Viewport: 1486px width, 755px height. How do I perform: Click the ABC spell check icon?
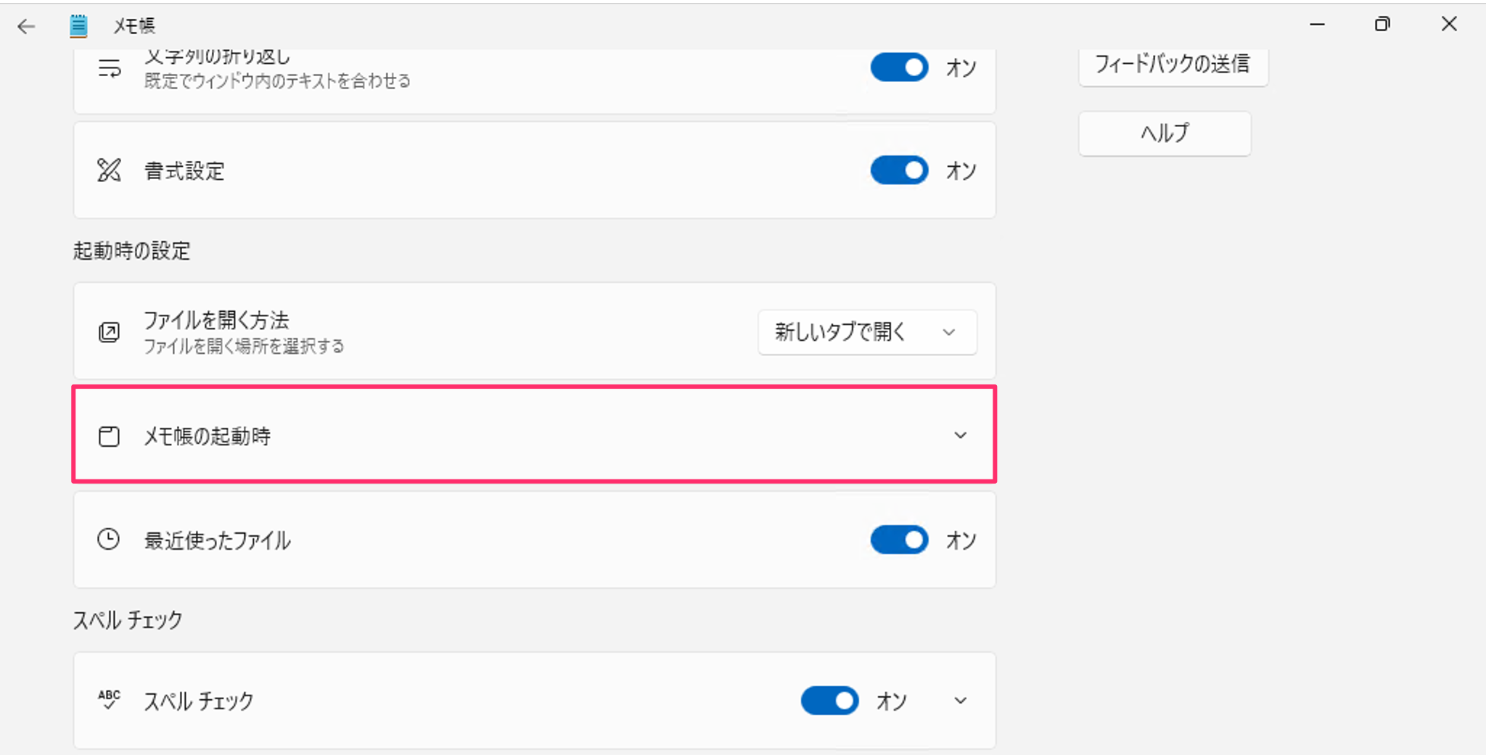pos(108,701)
